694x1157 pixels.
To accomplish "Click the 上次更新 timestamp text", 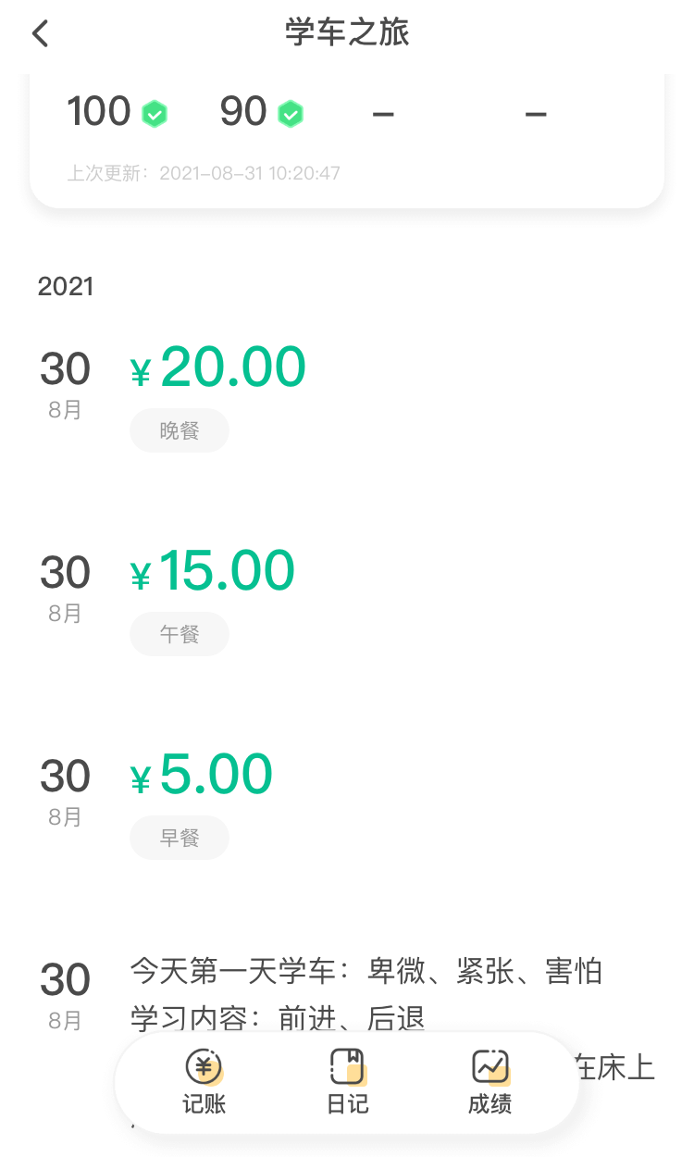I will pos(204,173).
